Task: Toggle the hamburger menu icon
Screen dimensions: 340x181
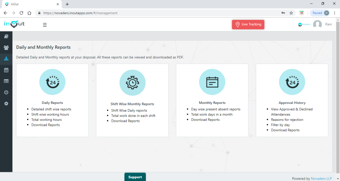Action: coord(45,25)
